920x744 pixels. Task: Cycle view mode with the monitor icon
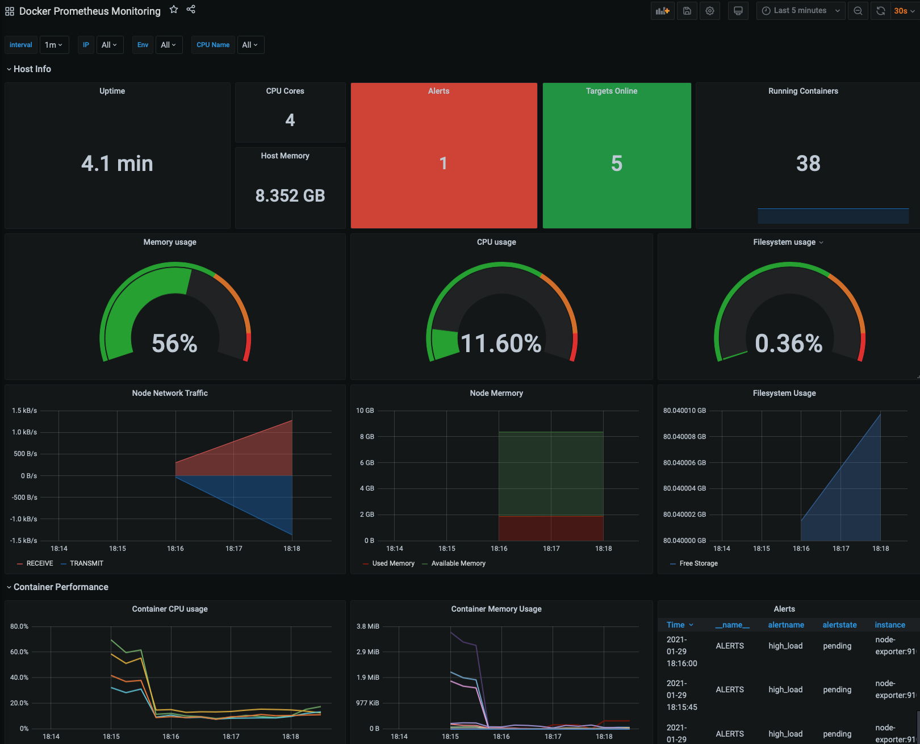[738, 11]
